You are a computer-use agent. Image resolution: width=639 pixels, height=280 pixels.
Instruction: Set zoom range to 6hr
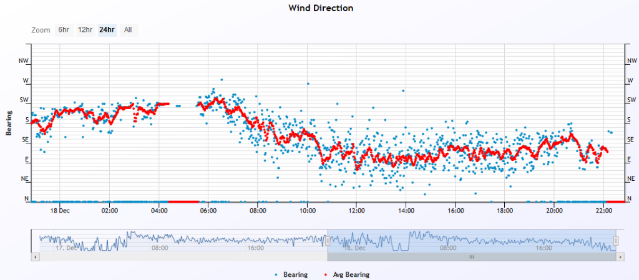pos(64,30)
